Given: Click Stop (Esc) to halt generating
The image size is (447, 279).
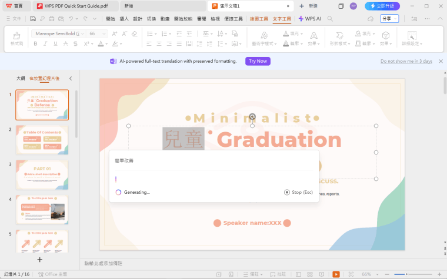Looking at the screenshot, I should click(x=298, y=192).
